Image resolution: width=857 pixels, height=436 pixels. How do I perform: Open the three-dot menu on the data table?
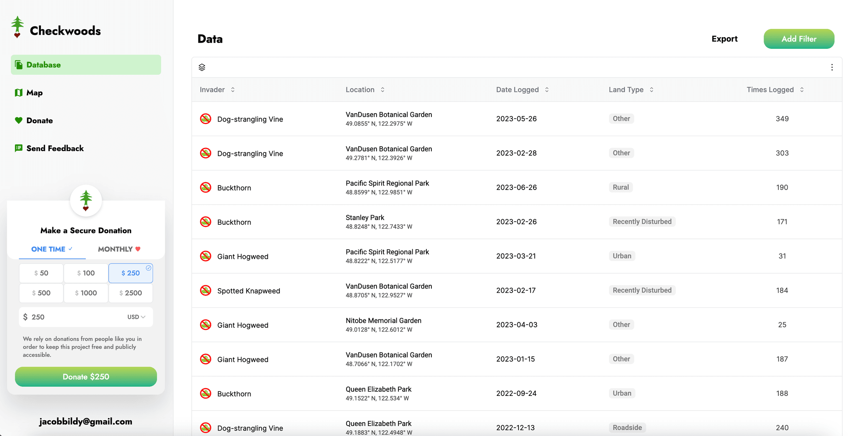point(832,67)
